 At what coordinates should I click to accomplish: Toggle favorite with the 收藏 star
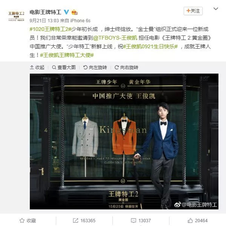[x=28, y=220]
